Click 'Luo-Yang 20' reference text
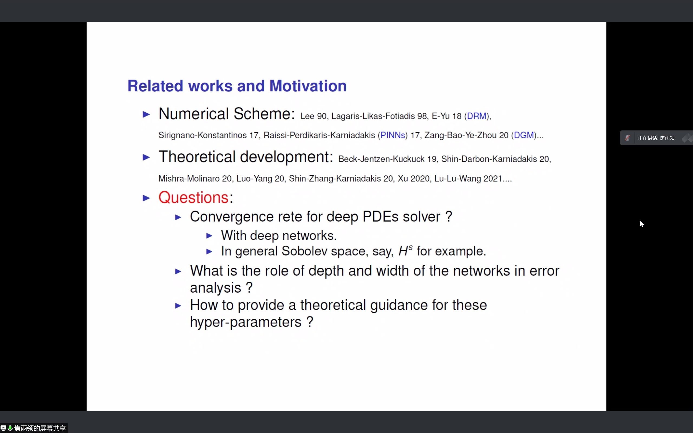Screen dimensions: 693x433 click(260, 179)
